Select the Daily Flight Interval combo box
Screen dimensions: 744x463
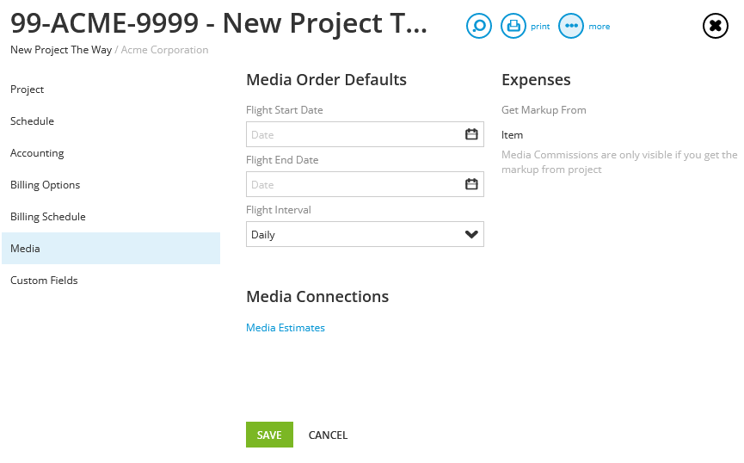pos(365,234)
